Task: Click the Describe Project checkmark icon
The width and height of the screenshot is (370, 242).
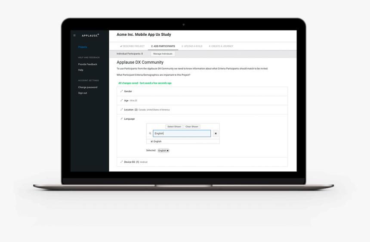Action: click(x=121, y=46)
